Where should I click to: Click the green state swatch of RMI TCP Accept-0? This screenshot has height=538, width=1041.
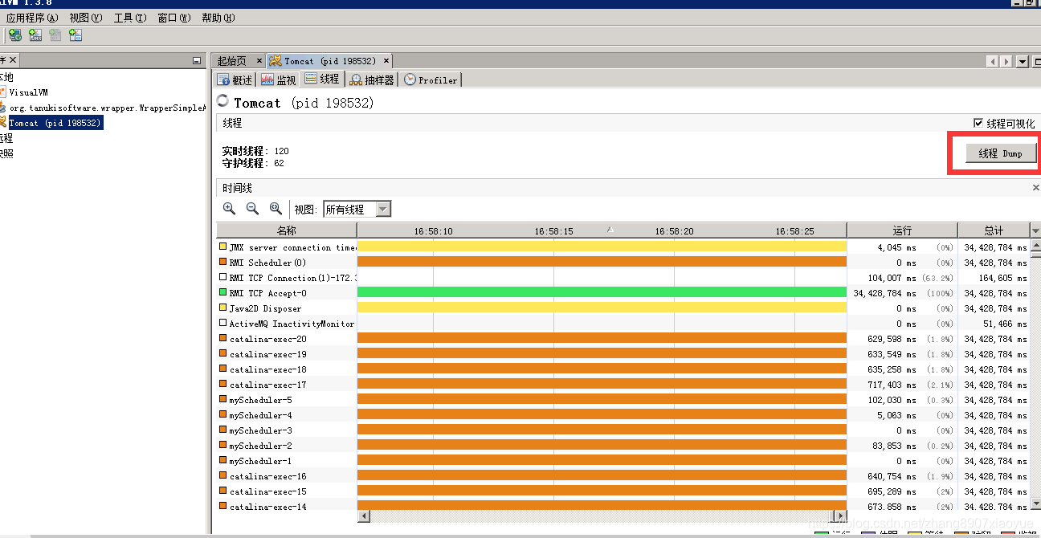222,293
